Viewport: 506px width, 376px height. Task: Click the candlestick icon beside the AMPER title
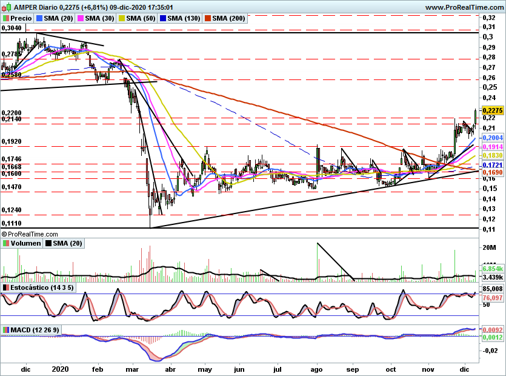click(7, 7)
